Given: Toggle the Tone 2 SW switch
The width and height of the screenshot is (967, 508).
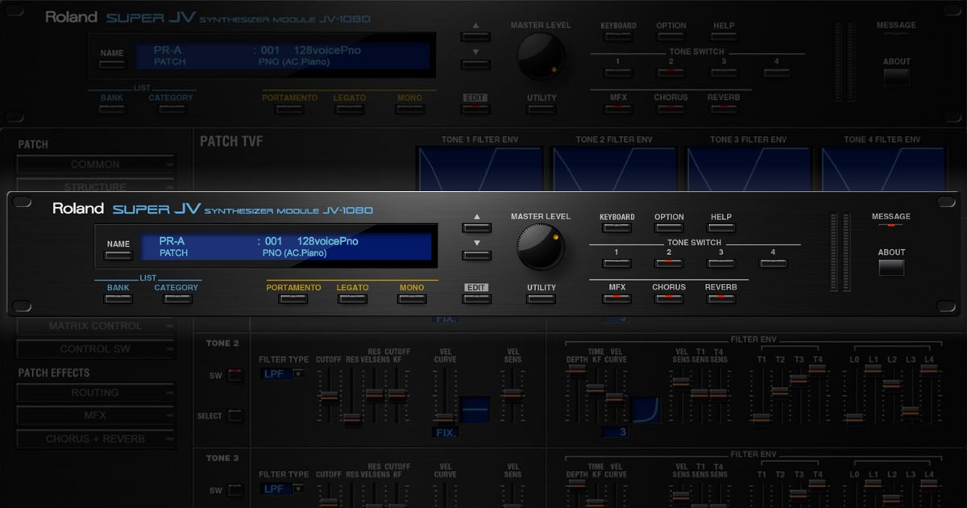Looking at the screenshot, I should 234,374.
